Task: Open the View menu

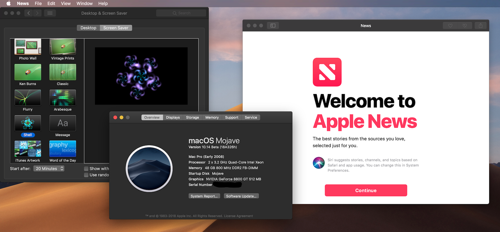Action: 66,3
